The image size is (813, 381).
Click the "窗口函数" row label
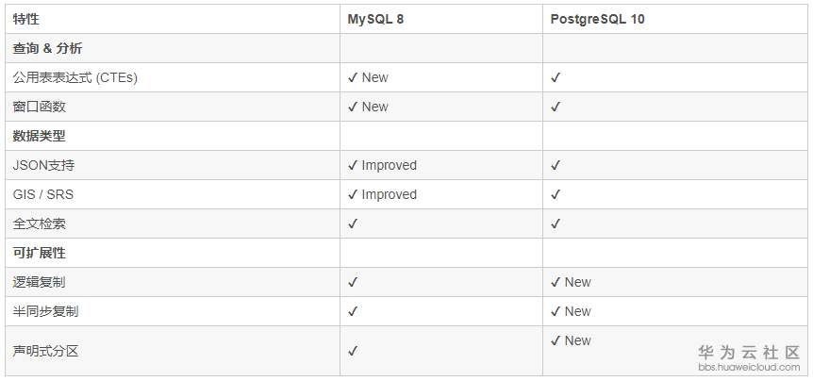click(40, 107)
